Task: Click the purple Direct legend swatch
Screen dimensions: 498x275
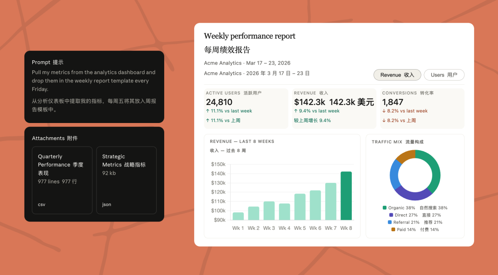Action: pyautogui.click(x=391, y=215)
